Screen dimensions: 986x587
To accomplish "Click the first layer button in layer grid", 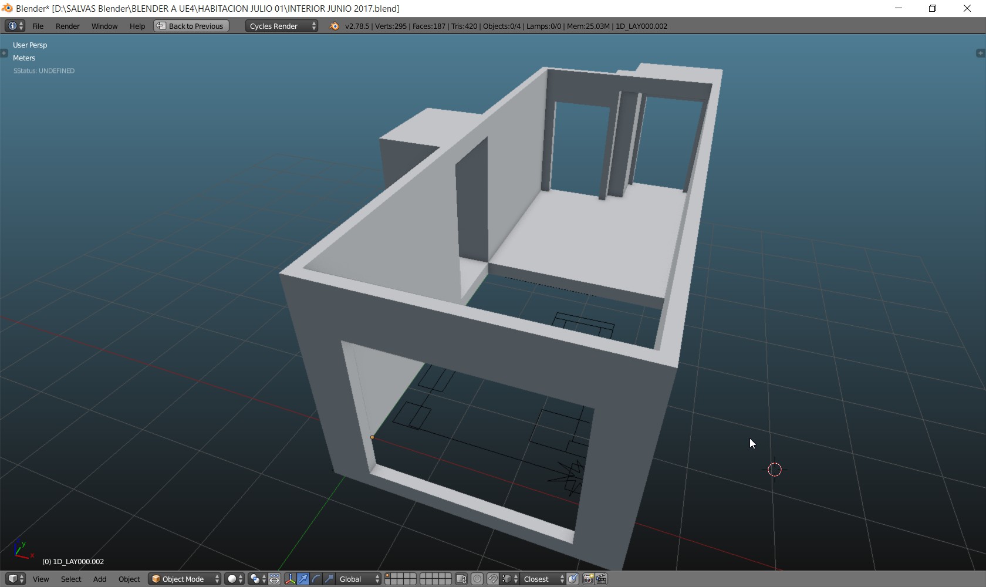I will coord(387,575).
